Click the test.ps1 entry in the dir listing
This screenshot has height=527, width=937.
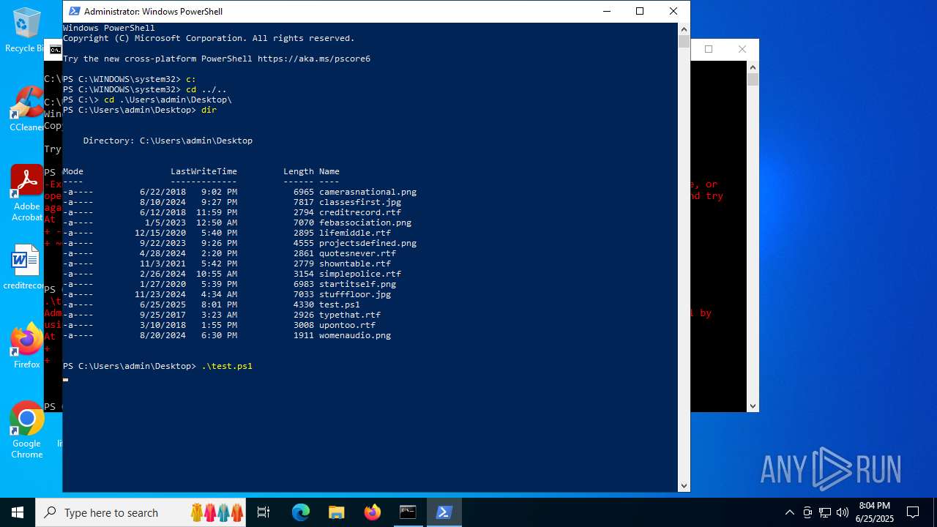[x=340, y=304]
